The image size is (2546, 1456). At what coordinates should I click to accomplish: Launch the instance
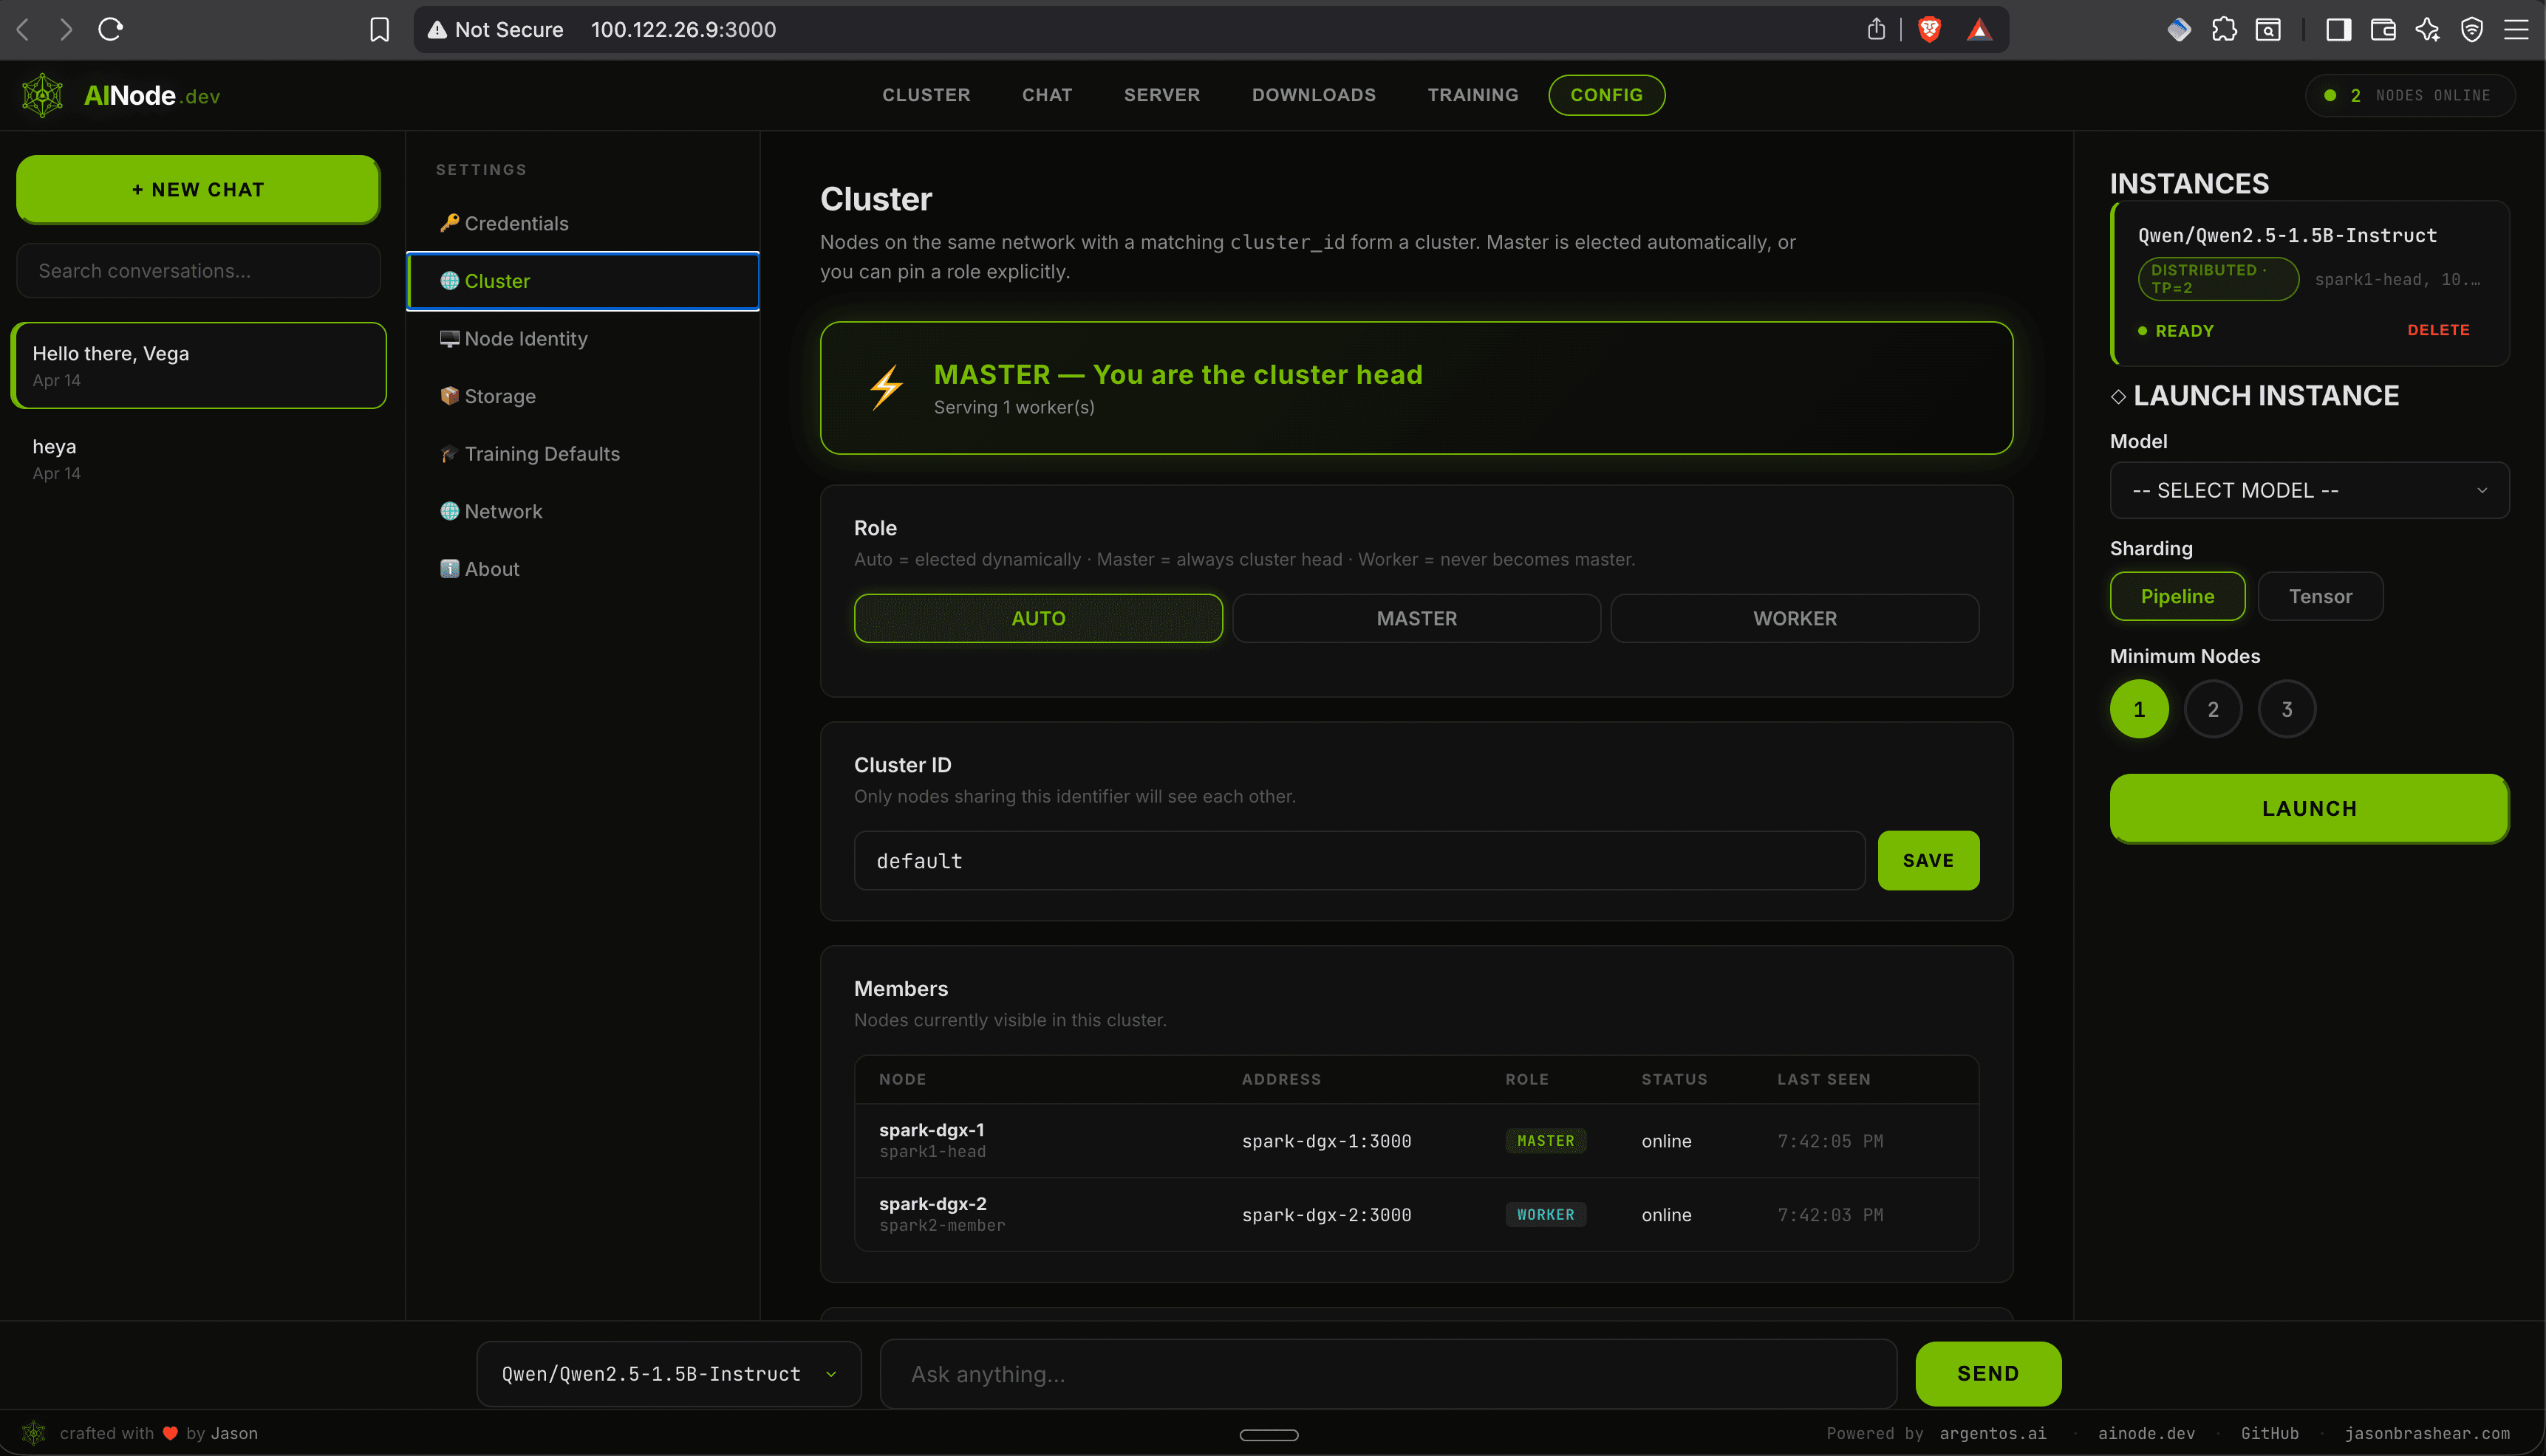tap(2309, 808)
